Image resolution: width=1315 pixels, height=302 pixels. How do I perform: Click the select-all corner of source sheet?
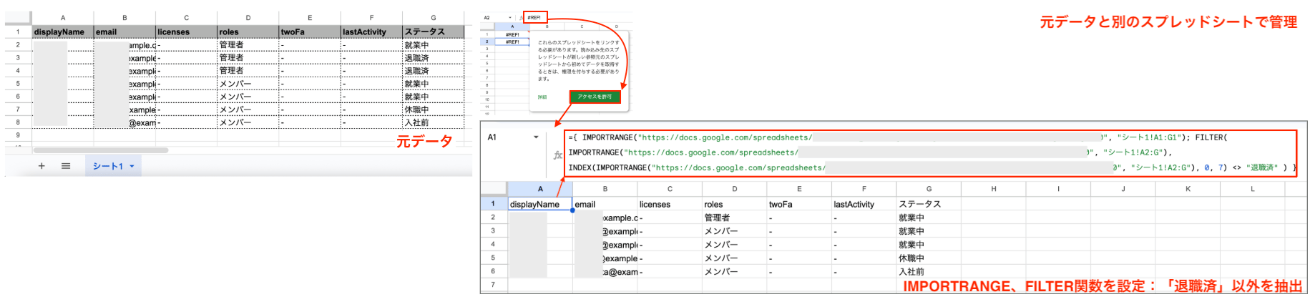[x=18, y=18]
